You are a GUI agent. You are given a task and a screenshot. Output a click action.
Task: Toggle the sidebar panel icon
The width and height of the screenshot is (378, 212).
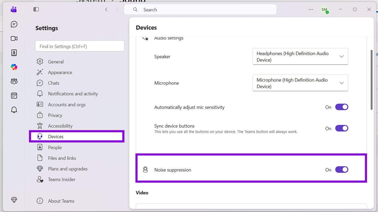(x=36, y=9)
